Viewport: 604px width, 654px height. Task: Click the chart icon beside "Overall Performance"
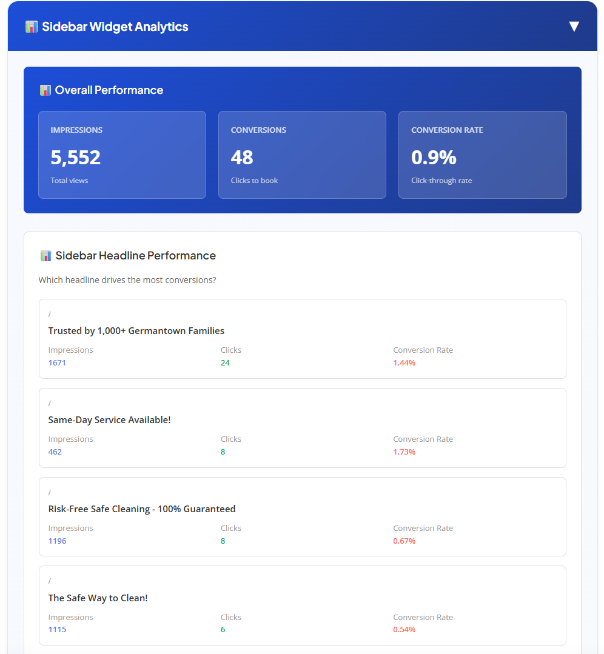[x=45, y=90]
